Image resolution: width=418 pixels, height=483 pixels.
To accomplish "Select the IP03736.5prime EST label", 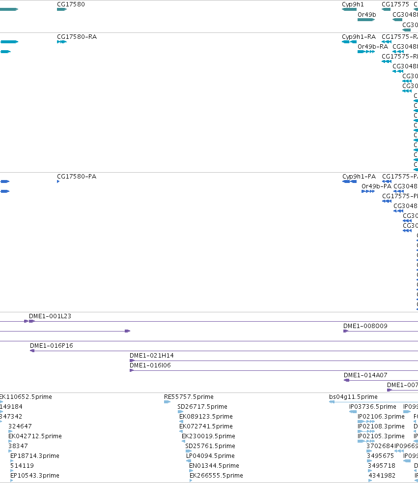I will pyautogui.click(x=372, y=407).
